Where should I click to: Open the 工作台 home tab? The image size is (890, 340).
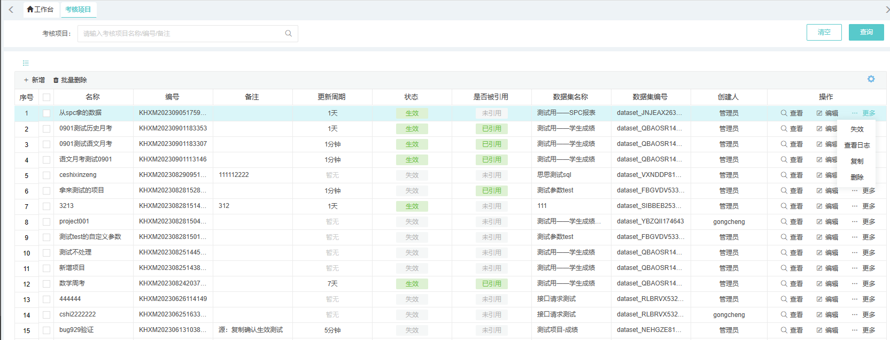40,10
